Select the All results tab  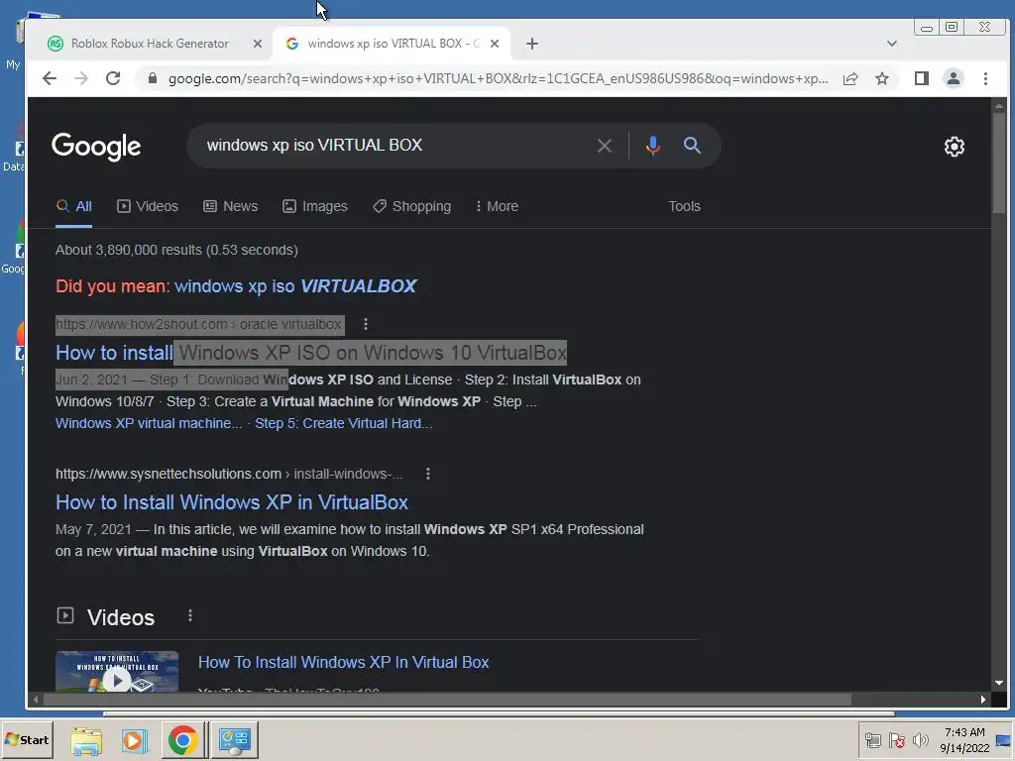[x=73, y=206]
